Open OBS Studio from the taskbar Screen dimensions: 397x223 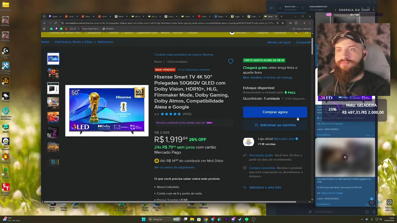point(253,219)
